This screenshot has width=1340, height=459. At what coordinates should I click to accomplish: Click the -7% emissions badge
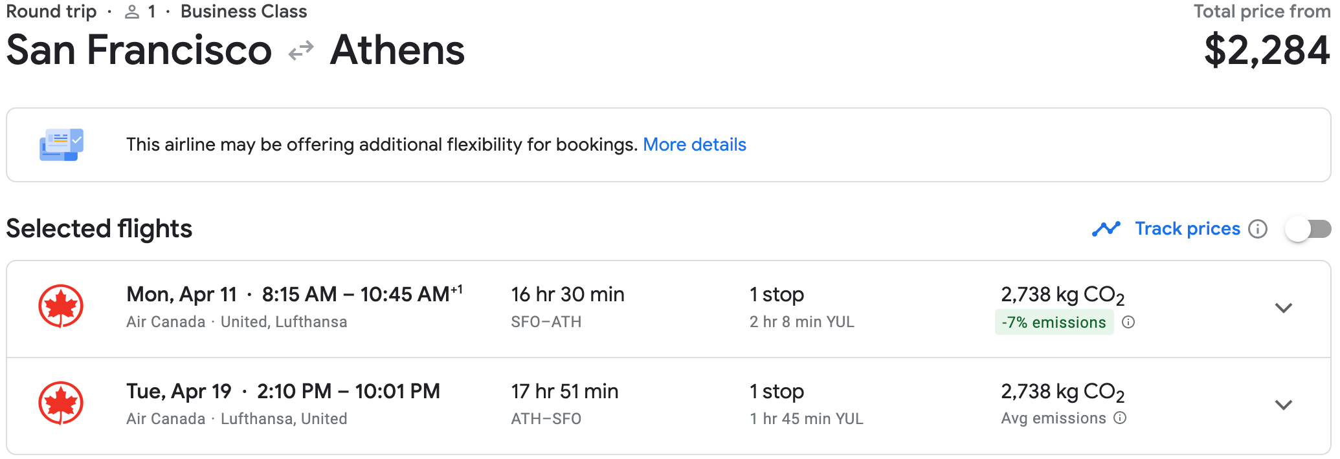pyautogui.click(x=1054, y=322)
